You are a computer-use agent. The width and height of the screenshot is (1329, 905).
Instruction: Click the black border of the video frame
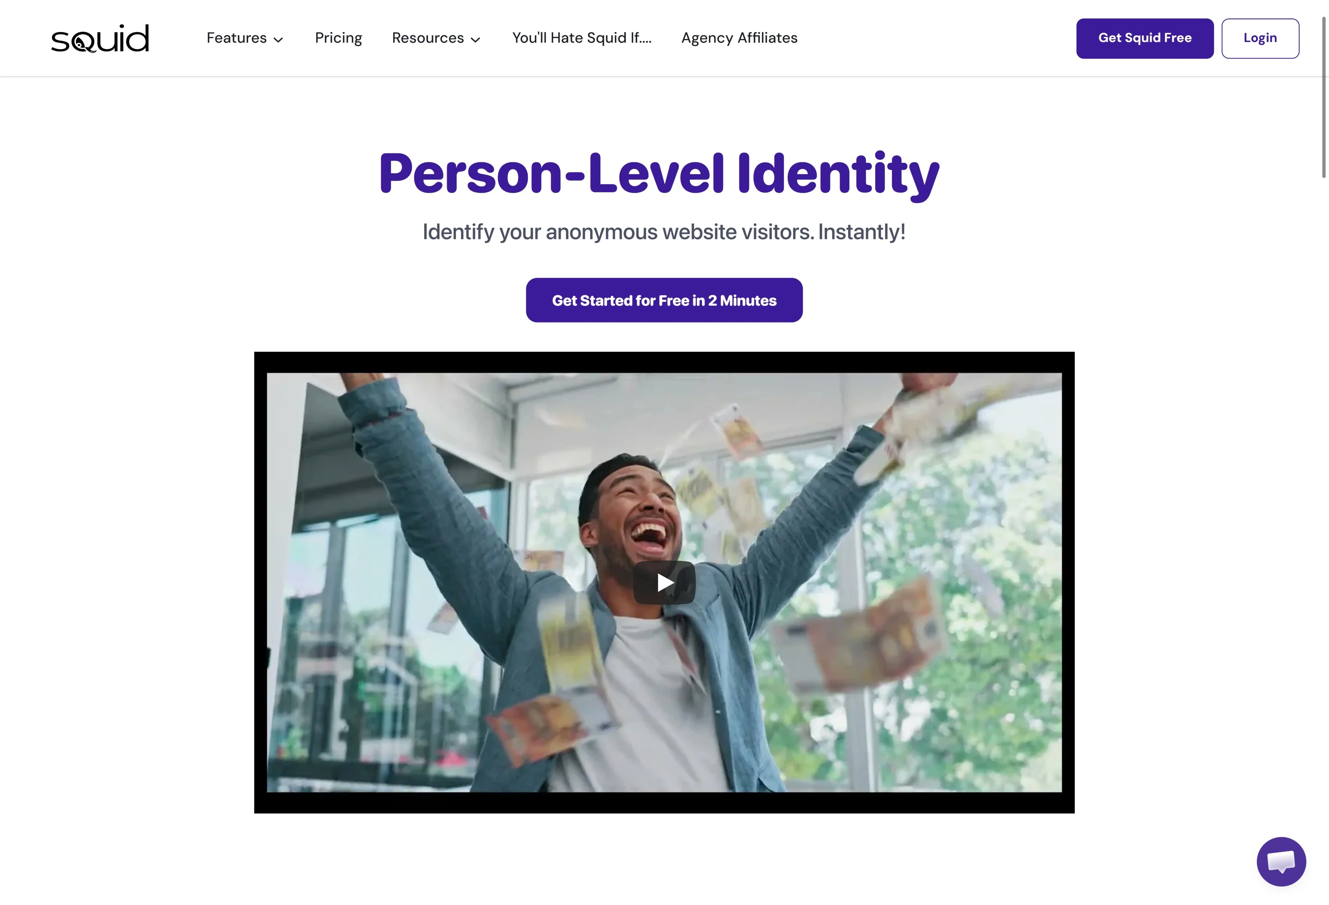(664, 362)
